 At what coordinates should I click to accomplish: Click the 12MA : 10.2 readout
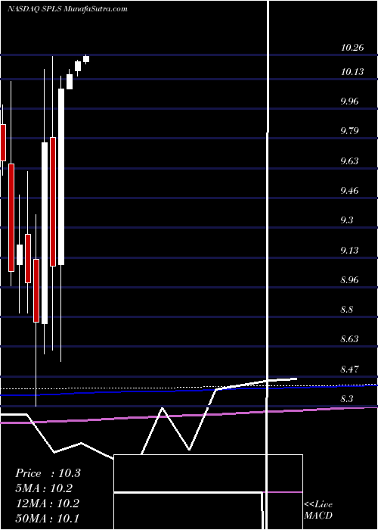click(47, 503)
